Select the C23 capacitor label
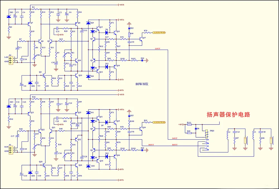 (x=238, y=132)
